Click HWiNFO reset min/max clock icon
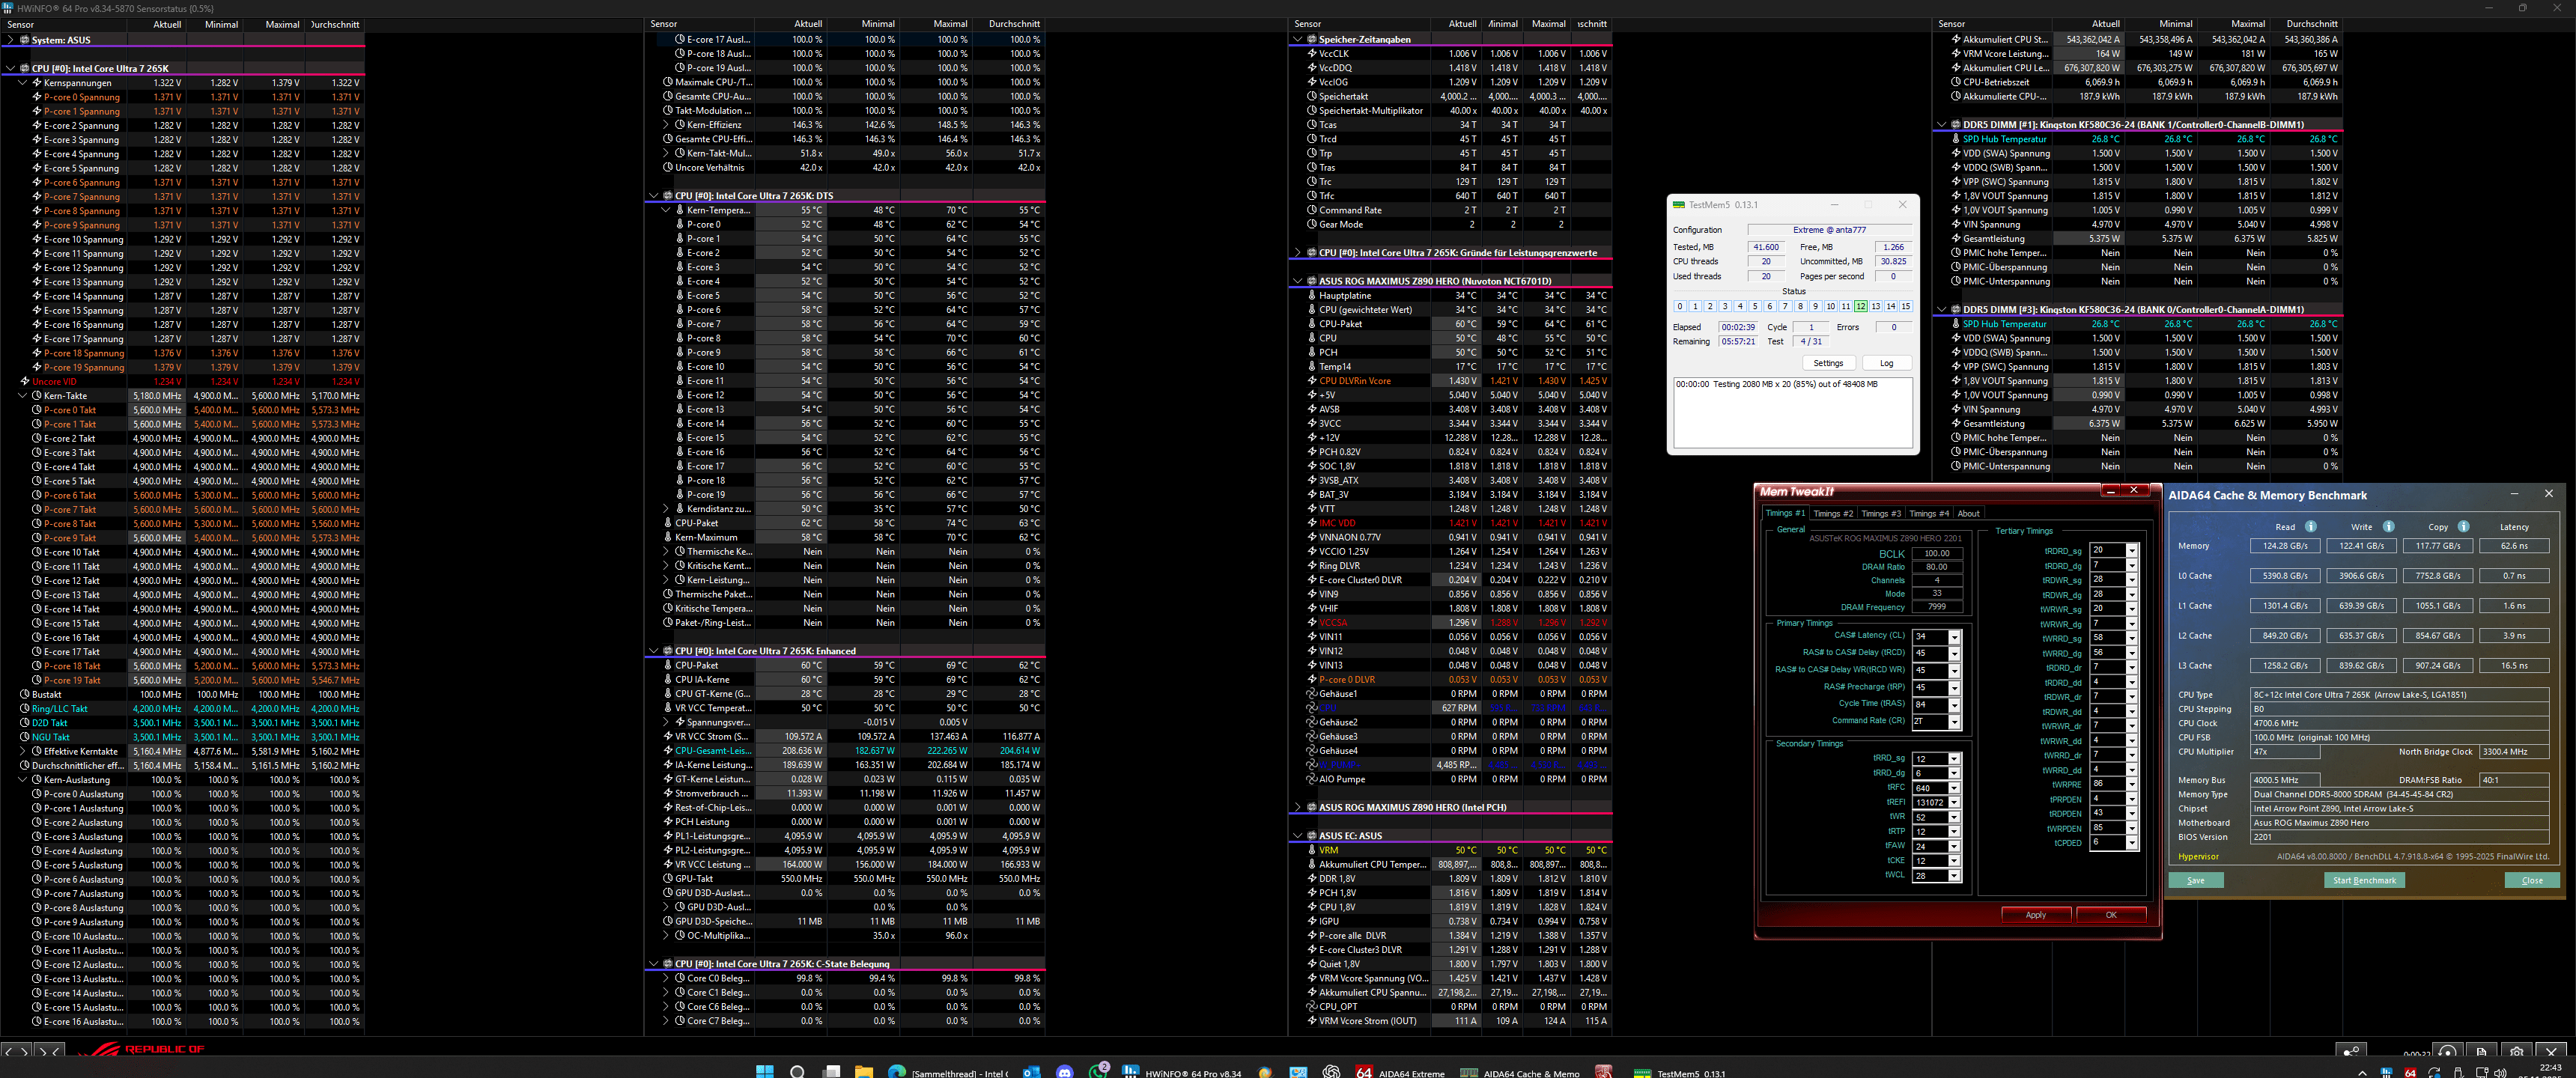Viewport: 2576px width, 1078px height. tap(2447, 1052)
